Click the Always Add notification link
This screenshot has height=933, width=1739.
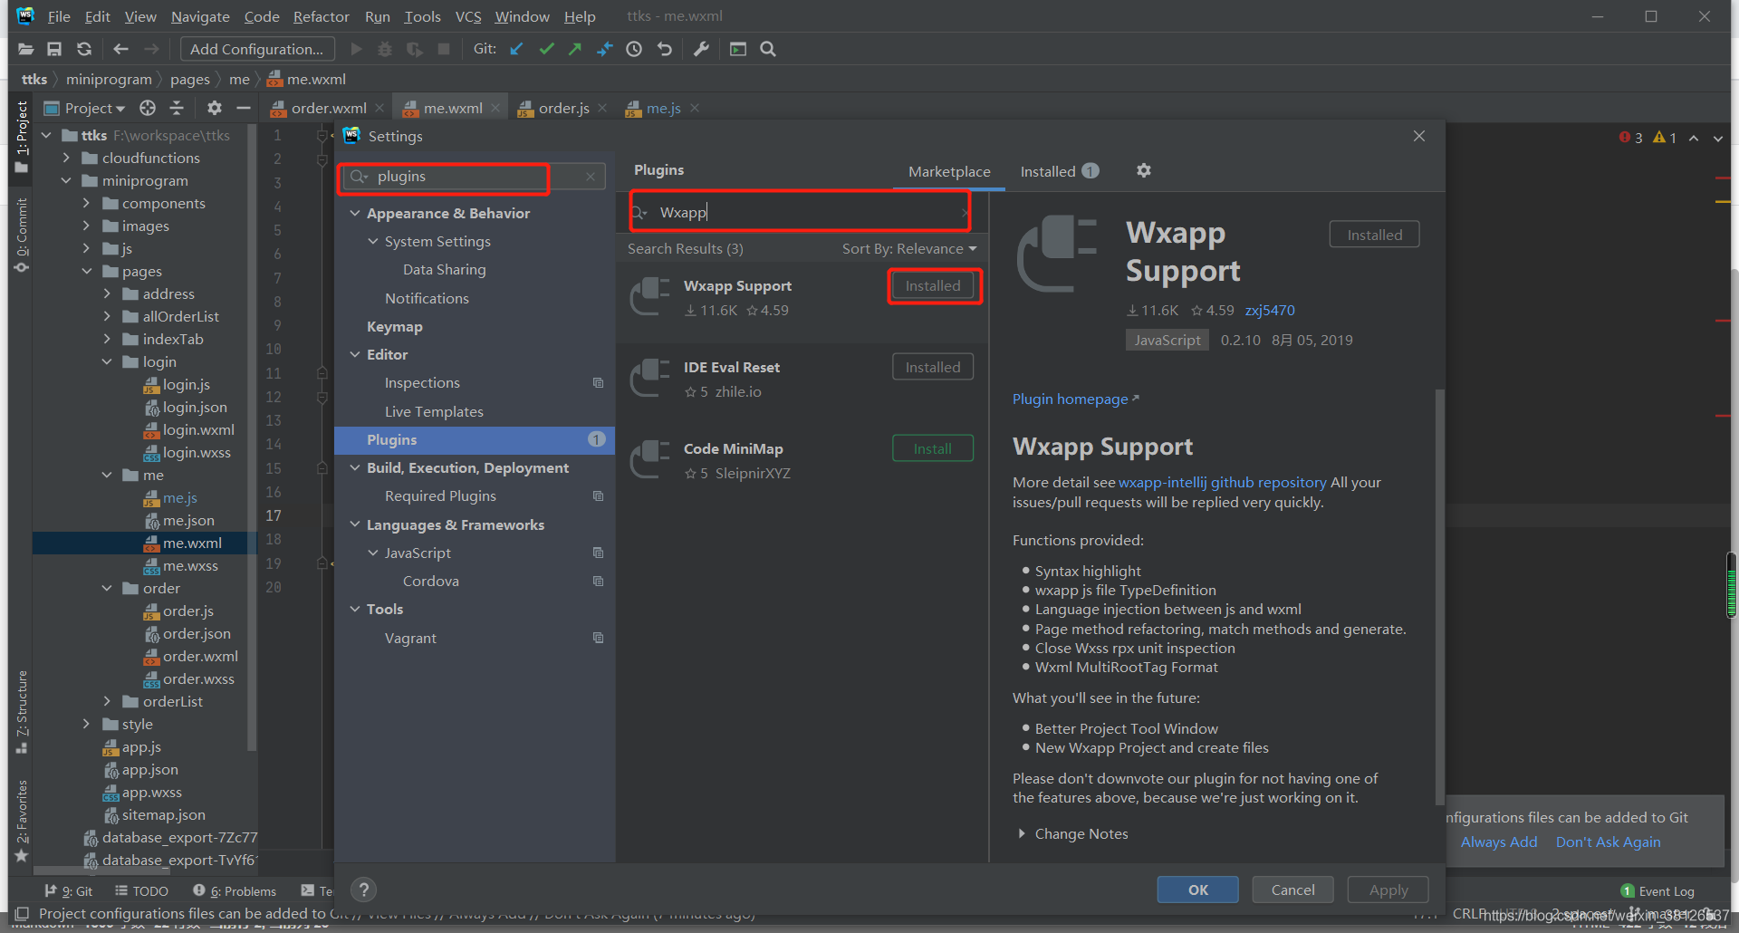(1499, 842)
